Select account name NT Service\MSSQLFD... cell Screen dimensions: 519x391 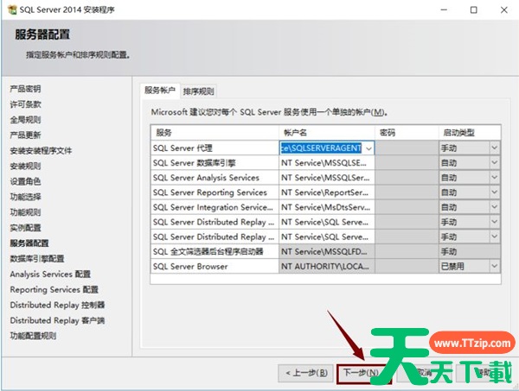pyautogui.click(x=327, y=252)
